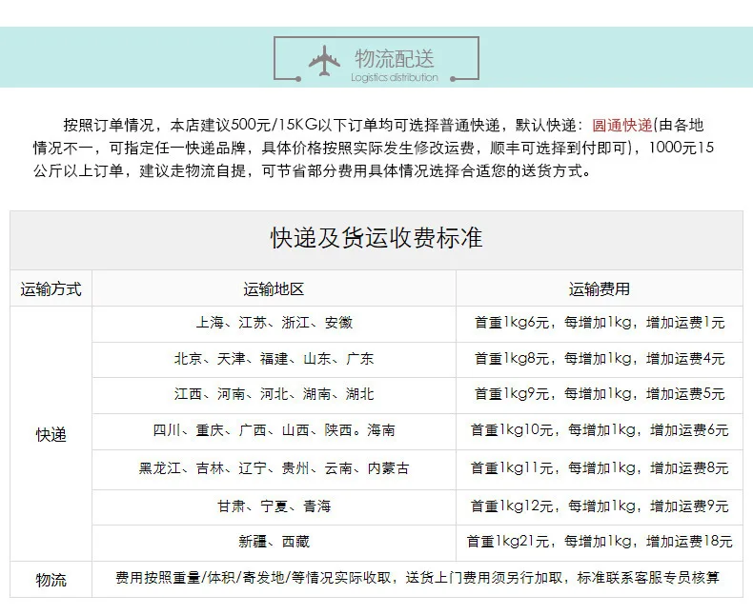This screenshot has height=615, width=753.
Task: Click the 江西、河南、河北、湖南、湖北 region cell
Action: [274, 394]
